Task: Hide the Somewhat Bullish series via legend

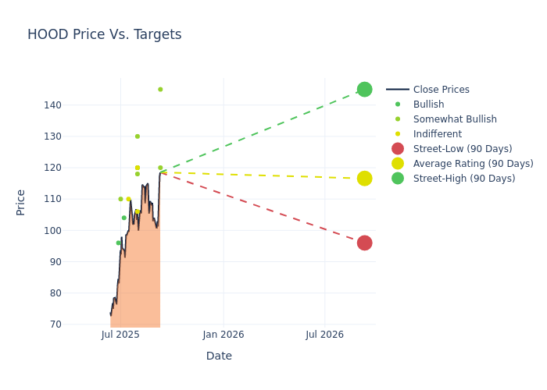Action: [x=455, y=119]
